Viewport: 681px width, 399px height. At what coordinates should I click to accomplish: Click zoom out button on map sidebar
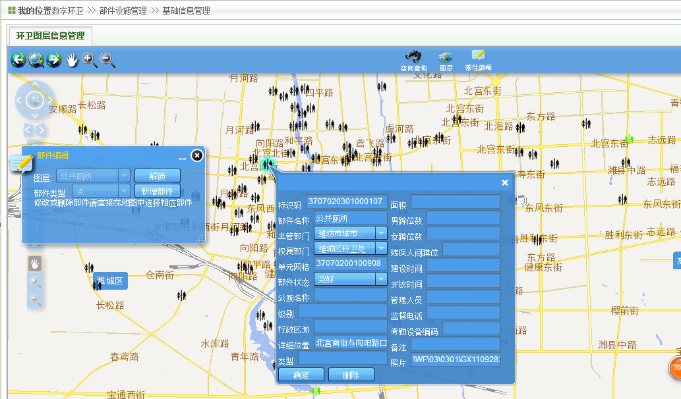pyautogui.click(x=35, y=299)
